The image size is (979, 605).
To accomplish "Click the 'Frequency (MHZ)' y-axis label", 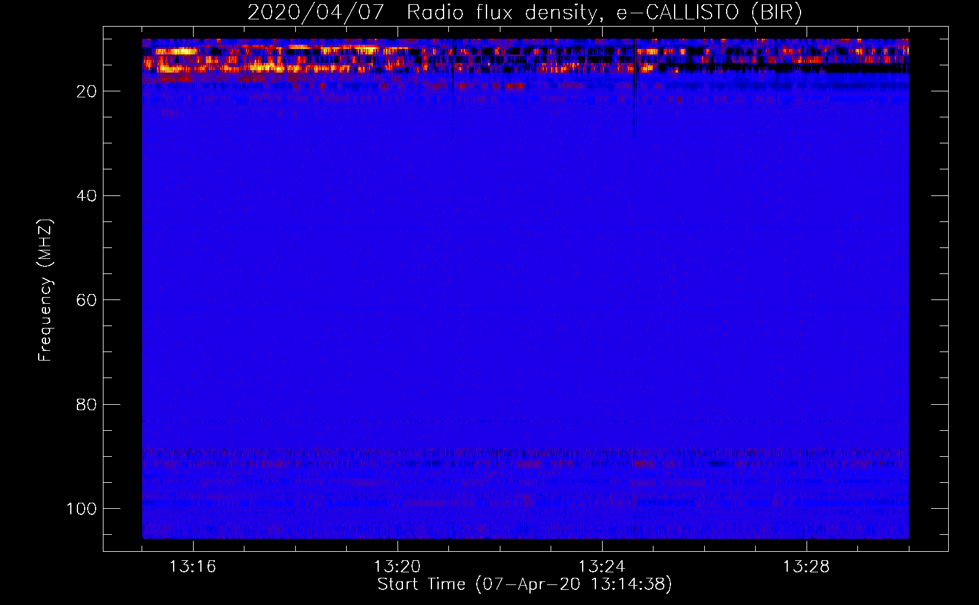I will point(46,290).
